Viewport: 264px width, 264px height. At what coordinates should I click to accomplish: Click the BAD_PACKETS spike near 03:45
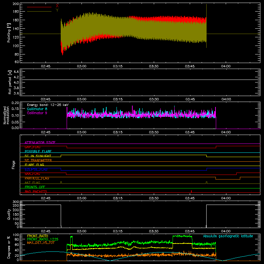click(191, 191)
